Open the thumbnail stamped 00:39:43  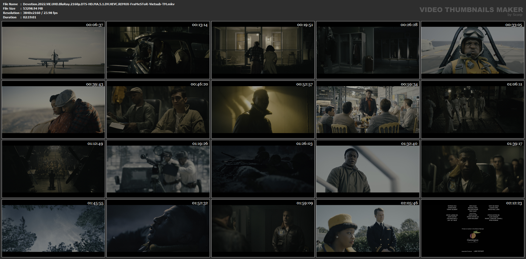click(x=53, y=110)
